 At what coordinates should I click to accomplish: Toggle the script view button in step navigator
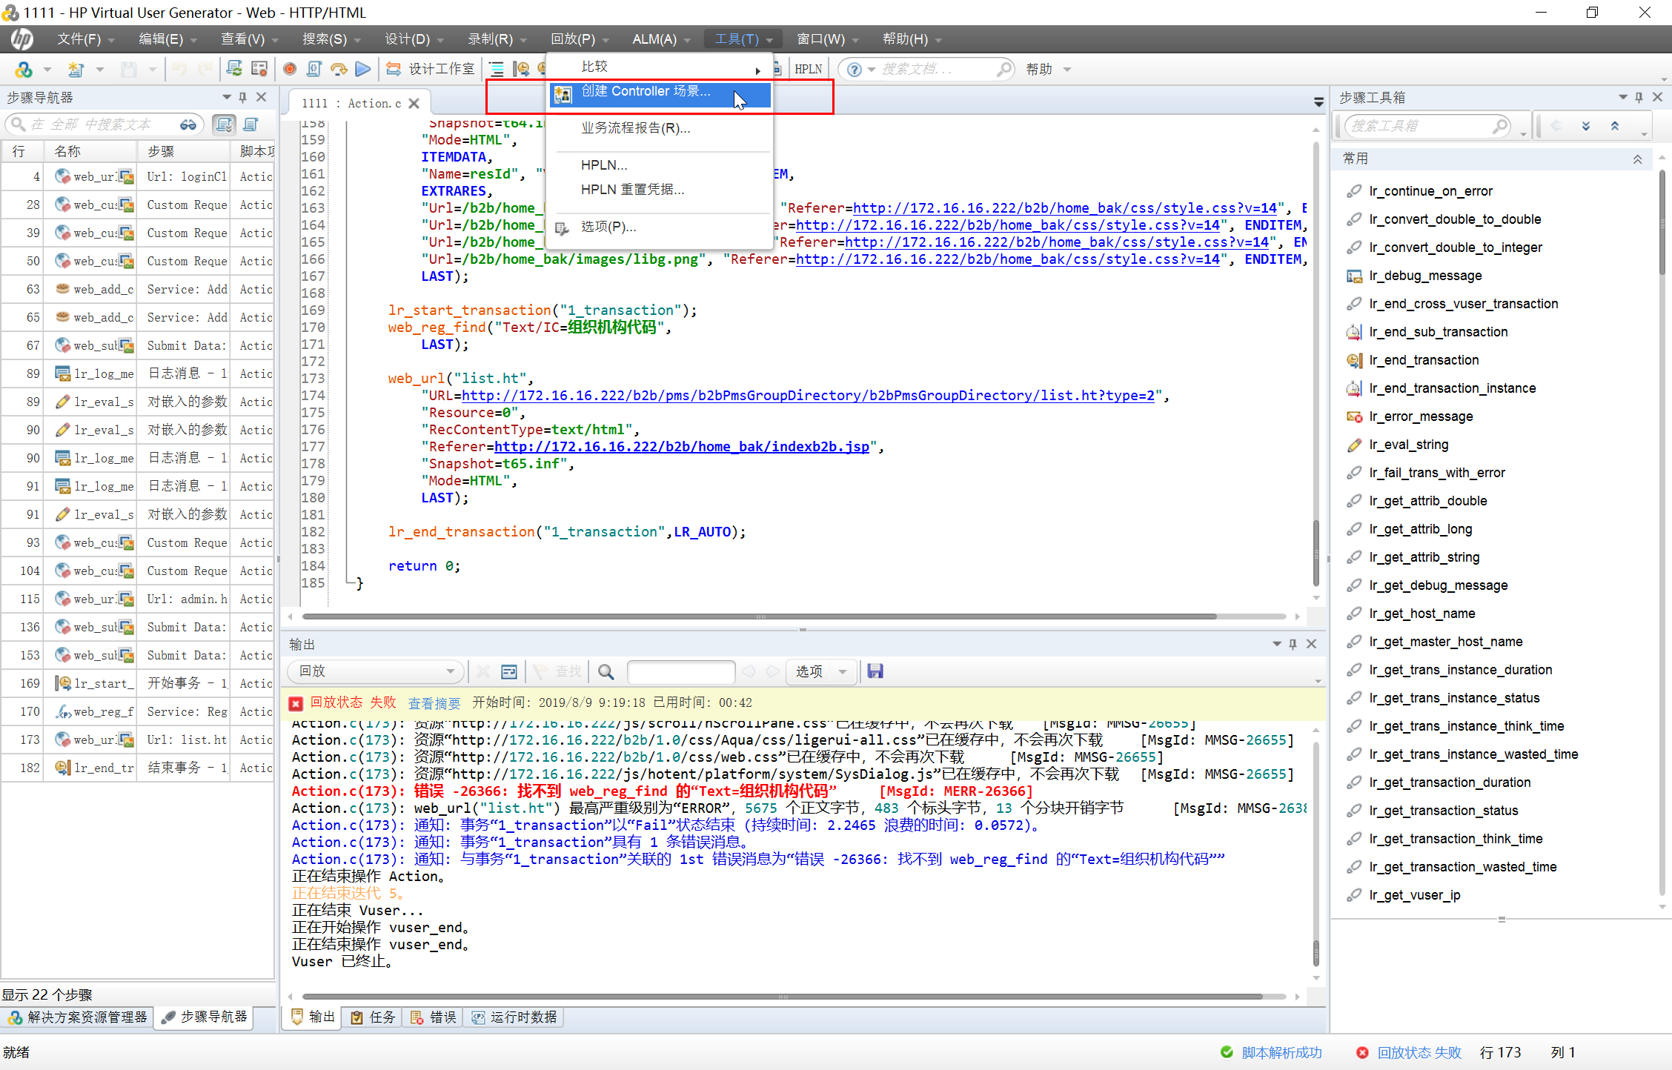[x=251, y=124]
